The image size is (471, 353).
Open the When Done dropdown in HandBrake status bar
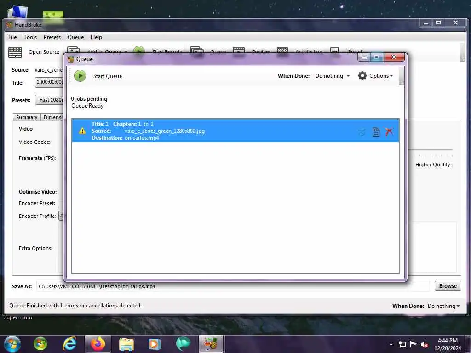[x=443, y=306]
